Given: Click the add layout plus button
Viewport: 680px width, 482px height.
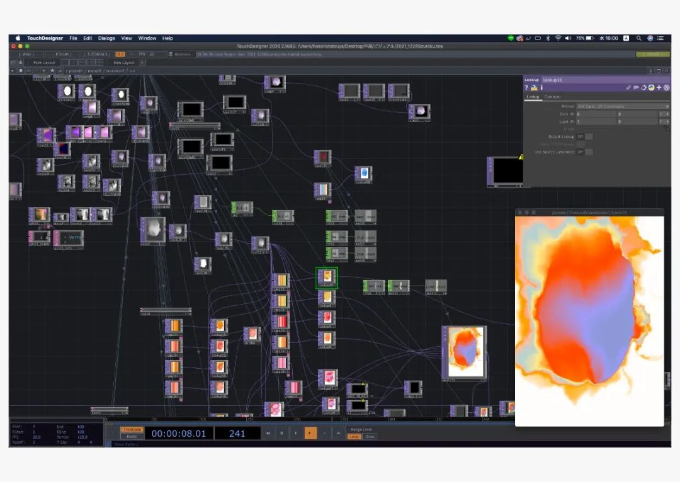Looking at the screenshot, I should tap(142, 62).
